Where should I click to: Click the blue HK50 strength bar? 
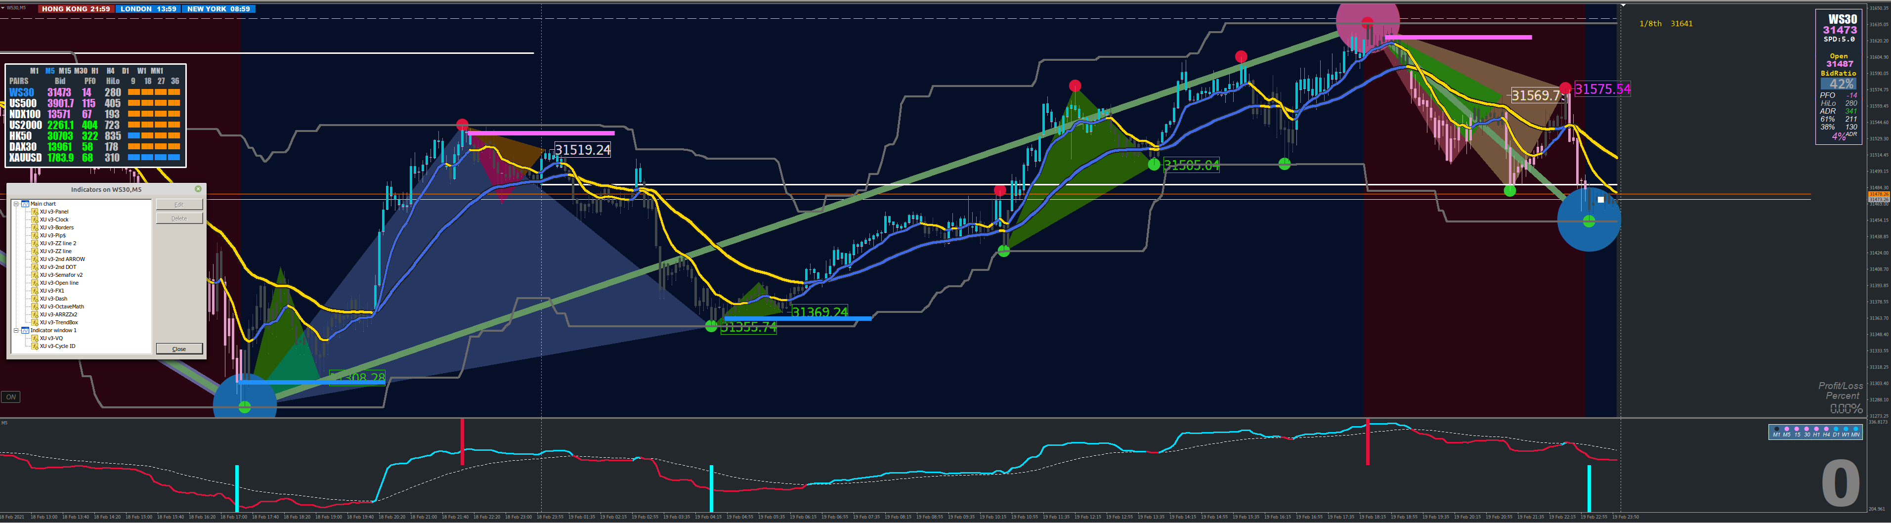pos(133,136)
